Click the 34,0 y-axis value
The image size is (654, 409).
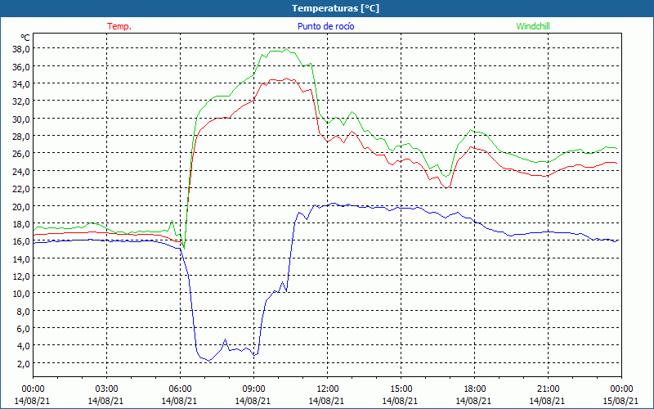[x=21, y=84]
